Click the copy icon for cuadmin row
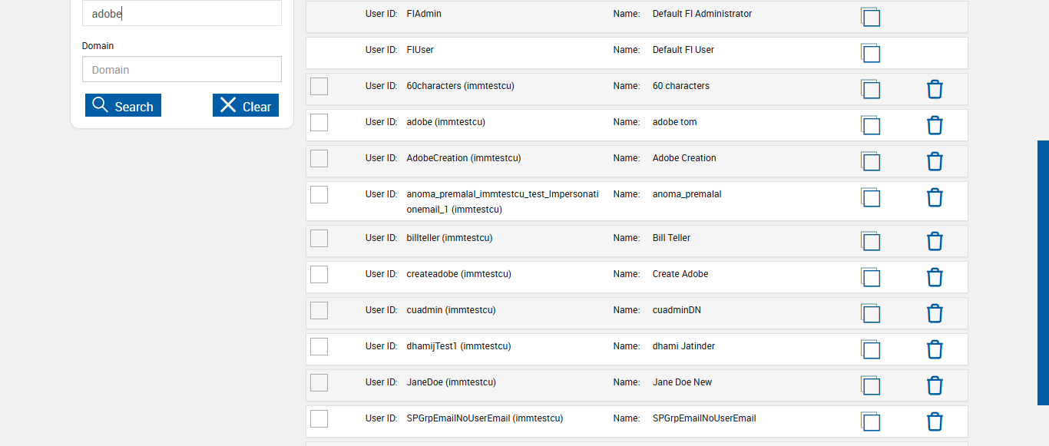Viewport: 1049px width, 446px height. coord(870,313)
